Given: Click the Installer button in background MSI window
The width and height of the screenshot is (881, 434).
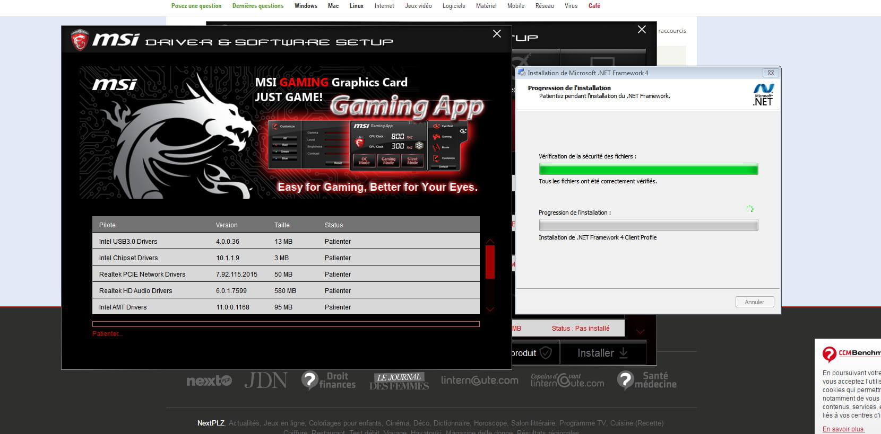Looking at the screenshot, I should click(603, 353).
